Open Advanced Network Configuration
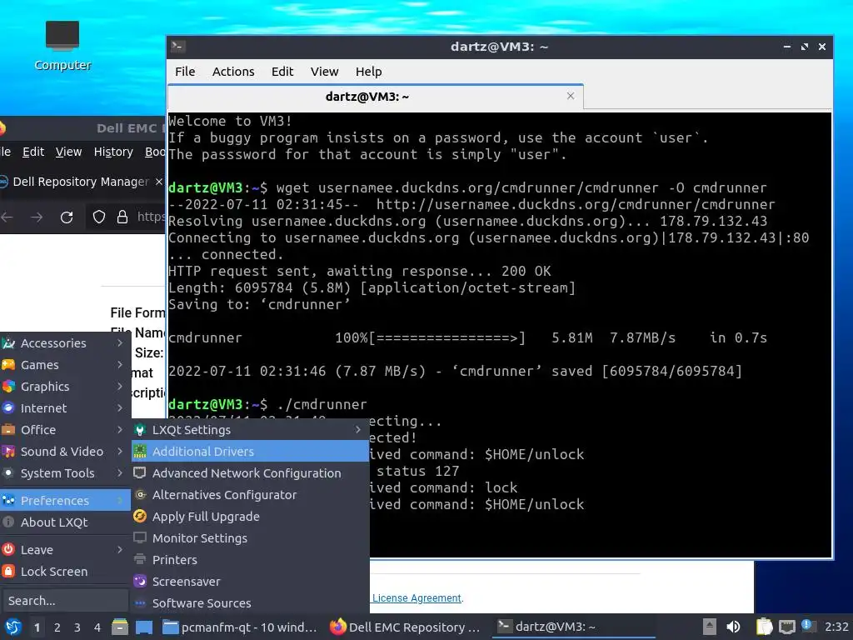This screenshot has height=640, width=853. point(250,473)
